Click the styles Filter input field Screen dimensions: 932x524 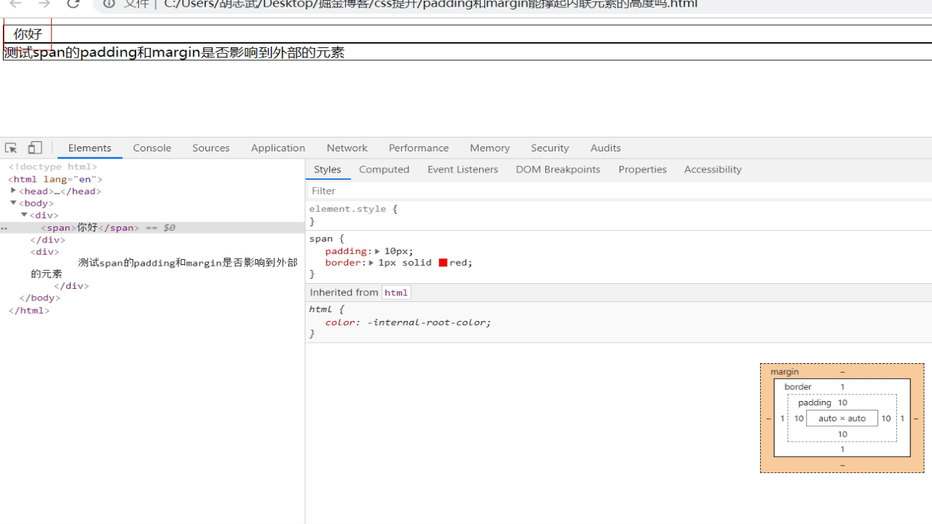pos(619,191)
